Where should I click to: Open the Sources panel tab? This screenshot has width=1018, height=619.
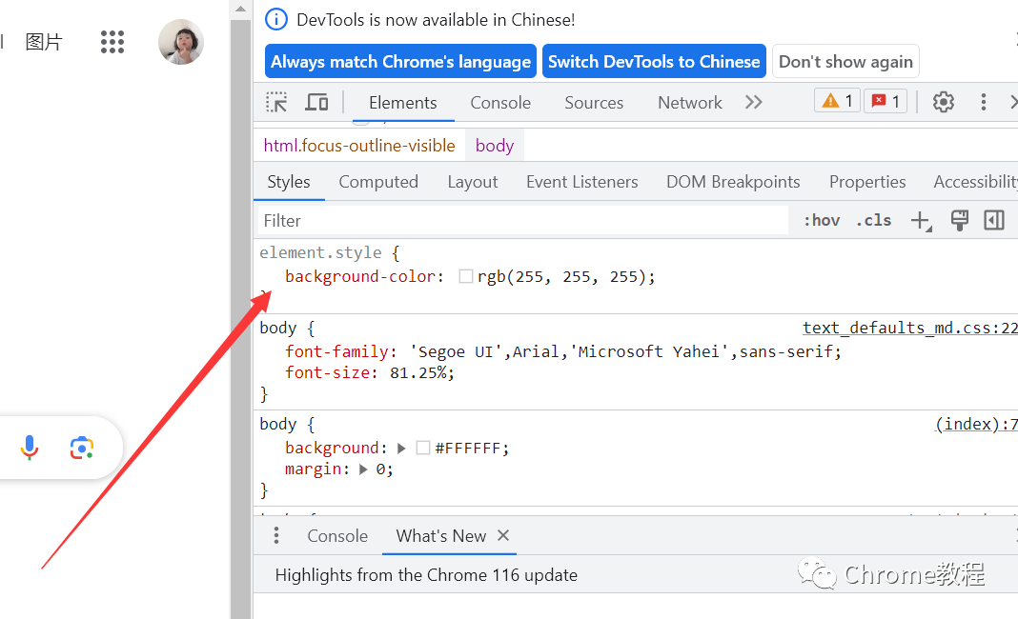[594, 103]
